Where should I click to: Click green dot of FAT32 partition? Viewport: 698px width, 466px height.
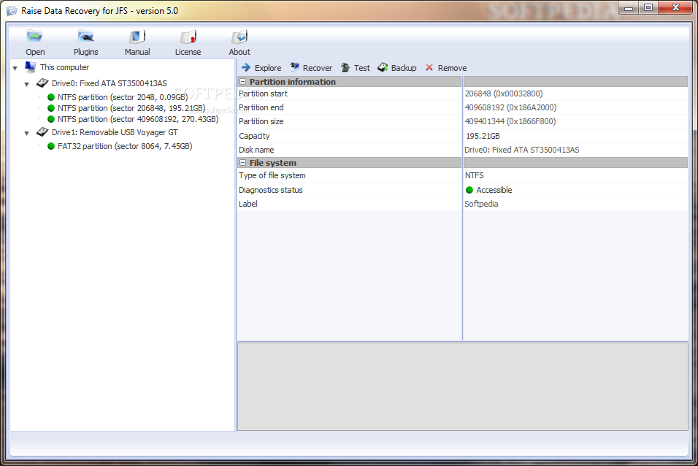[x=51, y=146]
